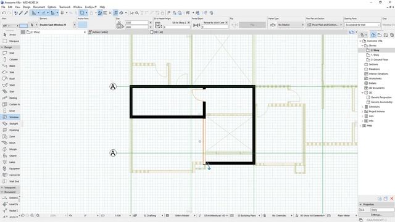Click the Settings button in Properties
Screen dimensions: 395x222
[x=376, y=215]
